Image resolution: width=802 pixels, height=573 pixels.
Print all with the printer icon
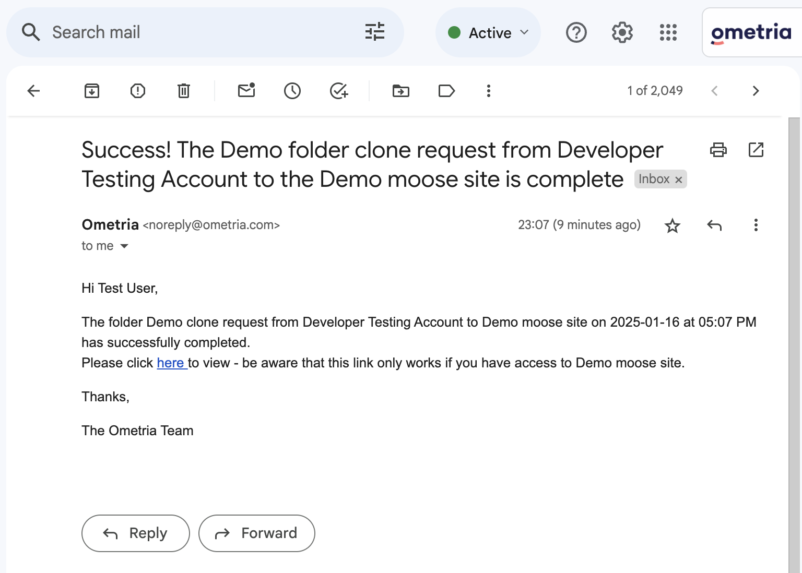click(718, 150)
